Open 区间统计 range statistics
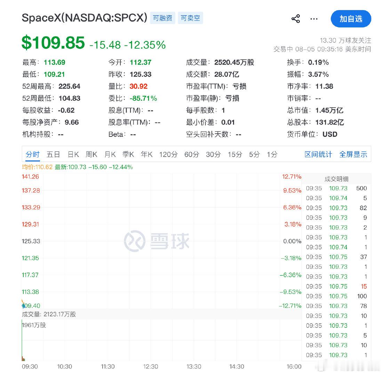 coord(318,155)
